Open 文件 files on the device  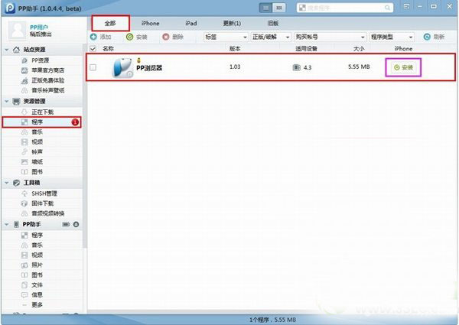tap(37, 285)
